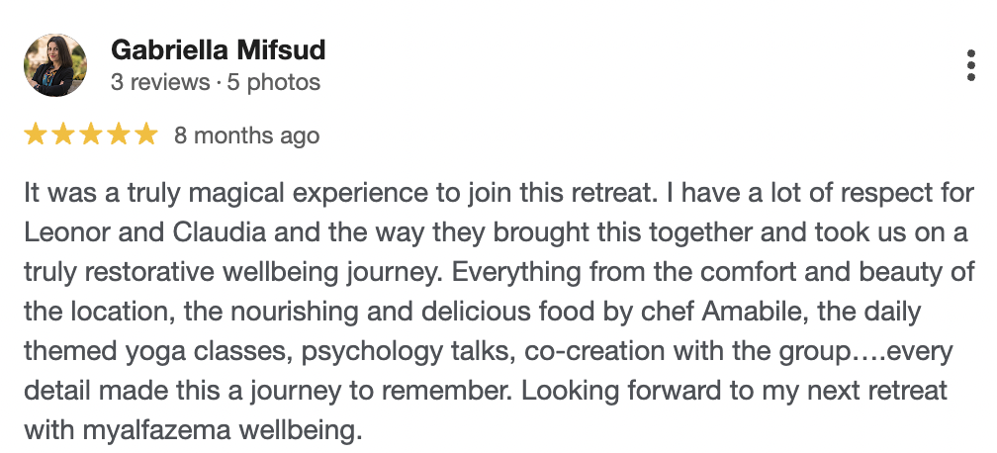Click the first gold star
997x453 pixels.
pyautogui.click(x=36, y=135)
